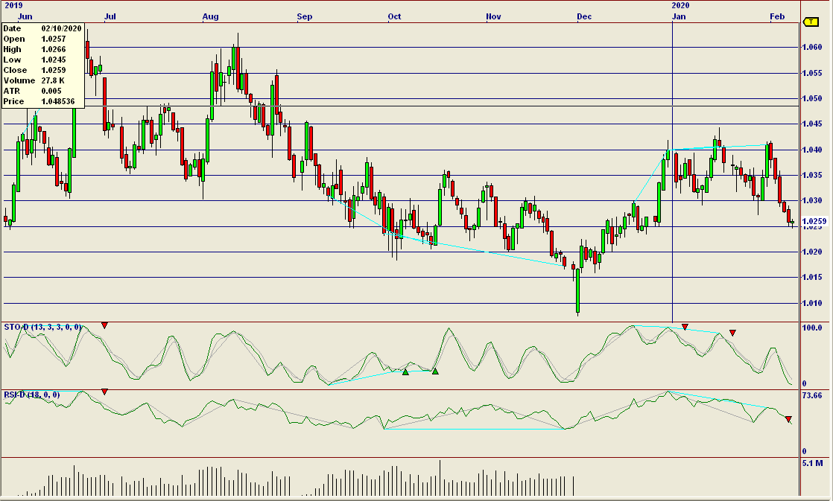Click the 1.055 price axis label

click(812, 73)
